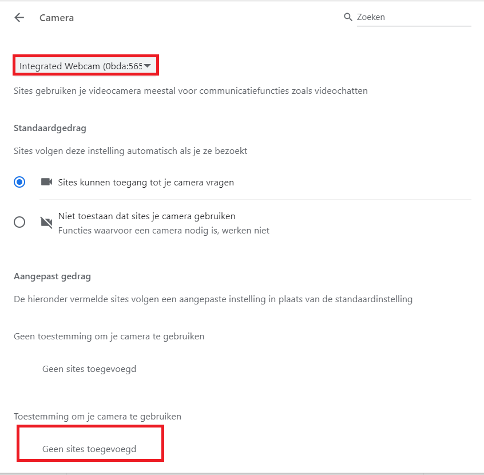
Task: Click the crossed-out camera icon
Action: pyautogui.click(x=46, y=222)
